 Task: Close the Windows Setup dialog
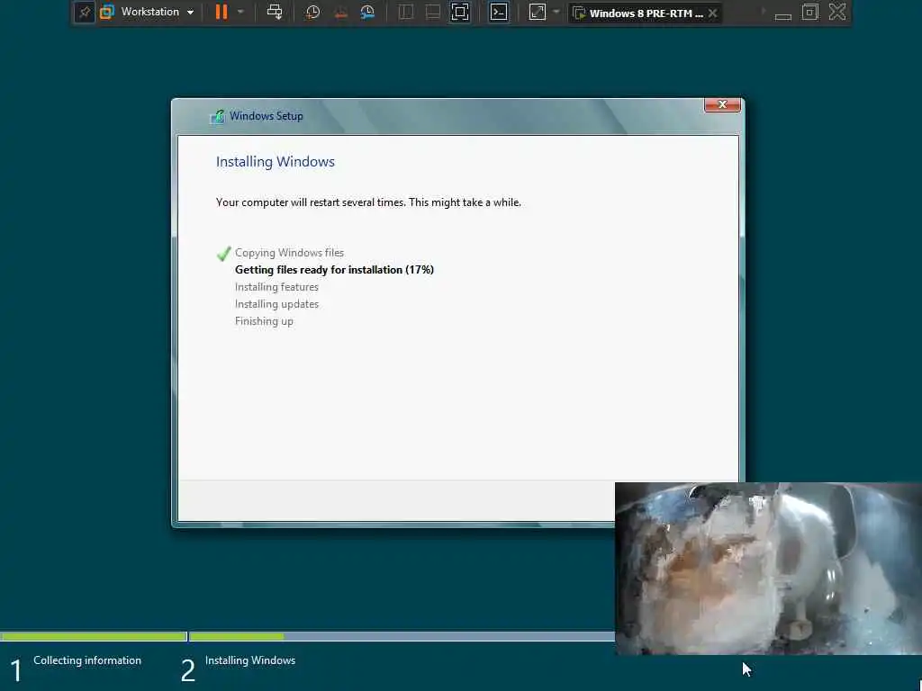[x=722, y=104]
